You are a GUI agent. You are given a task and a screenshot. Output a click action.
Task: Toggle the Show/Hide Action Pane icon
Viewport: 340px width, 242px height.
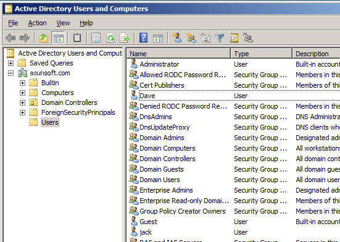(158, 38)
